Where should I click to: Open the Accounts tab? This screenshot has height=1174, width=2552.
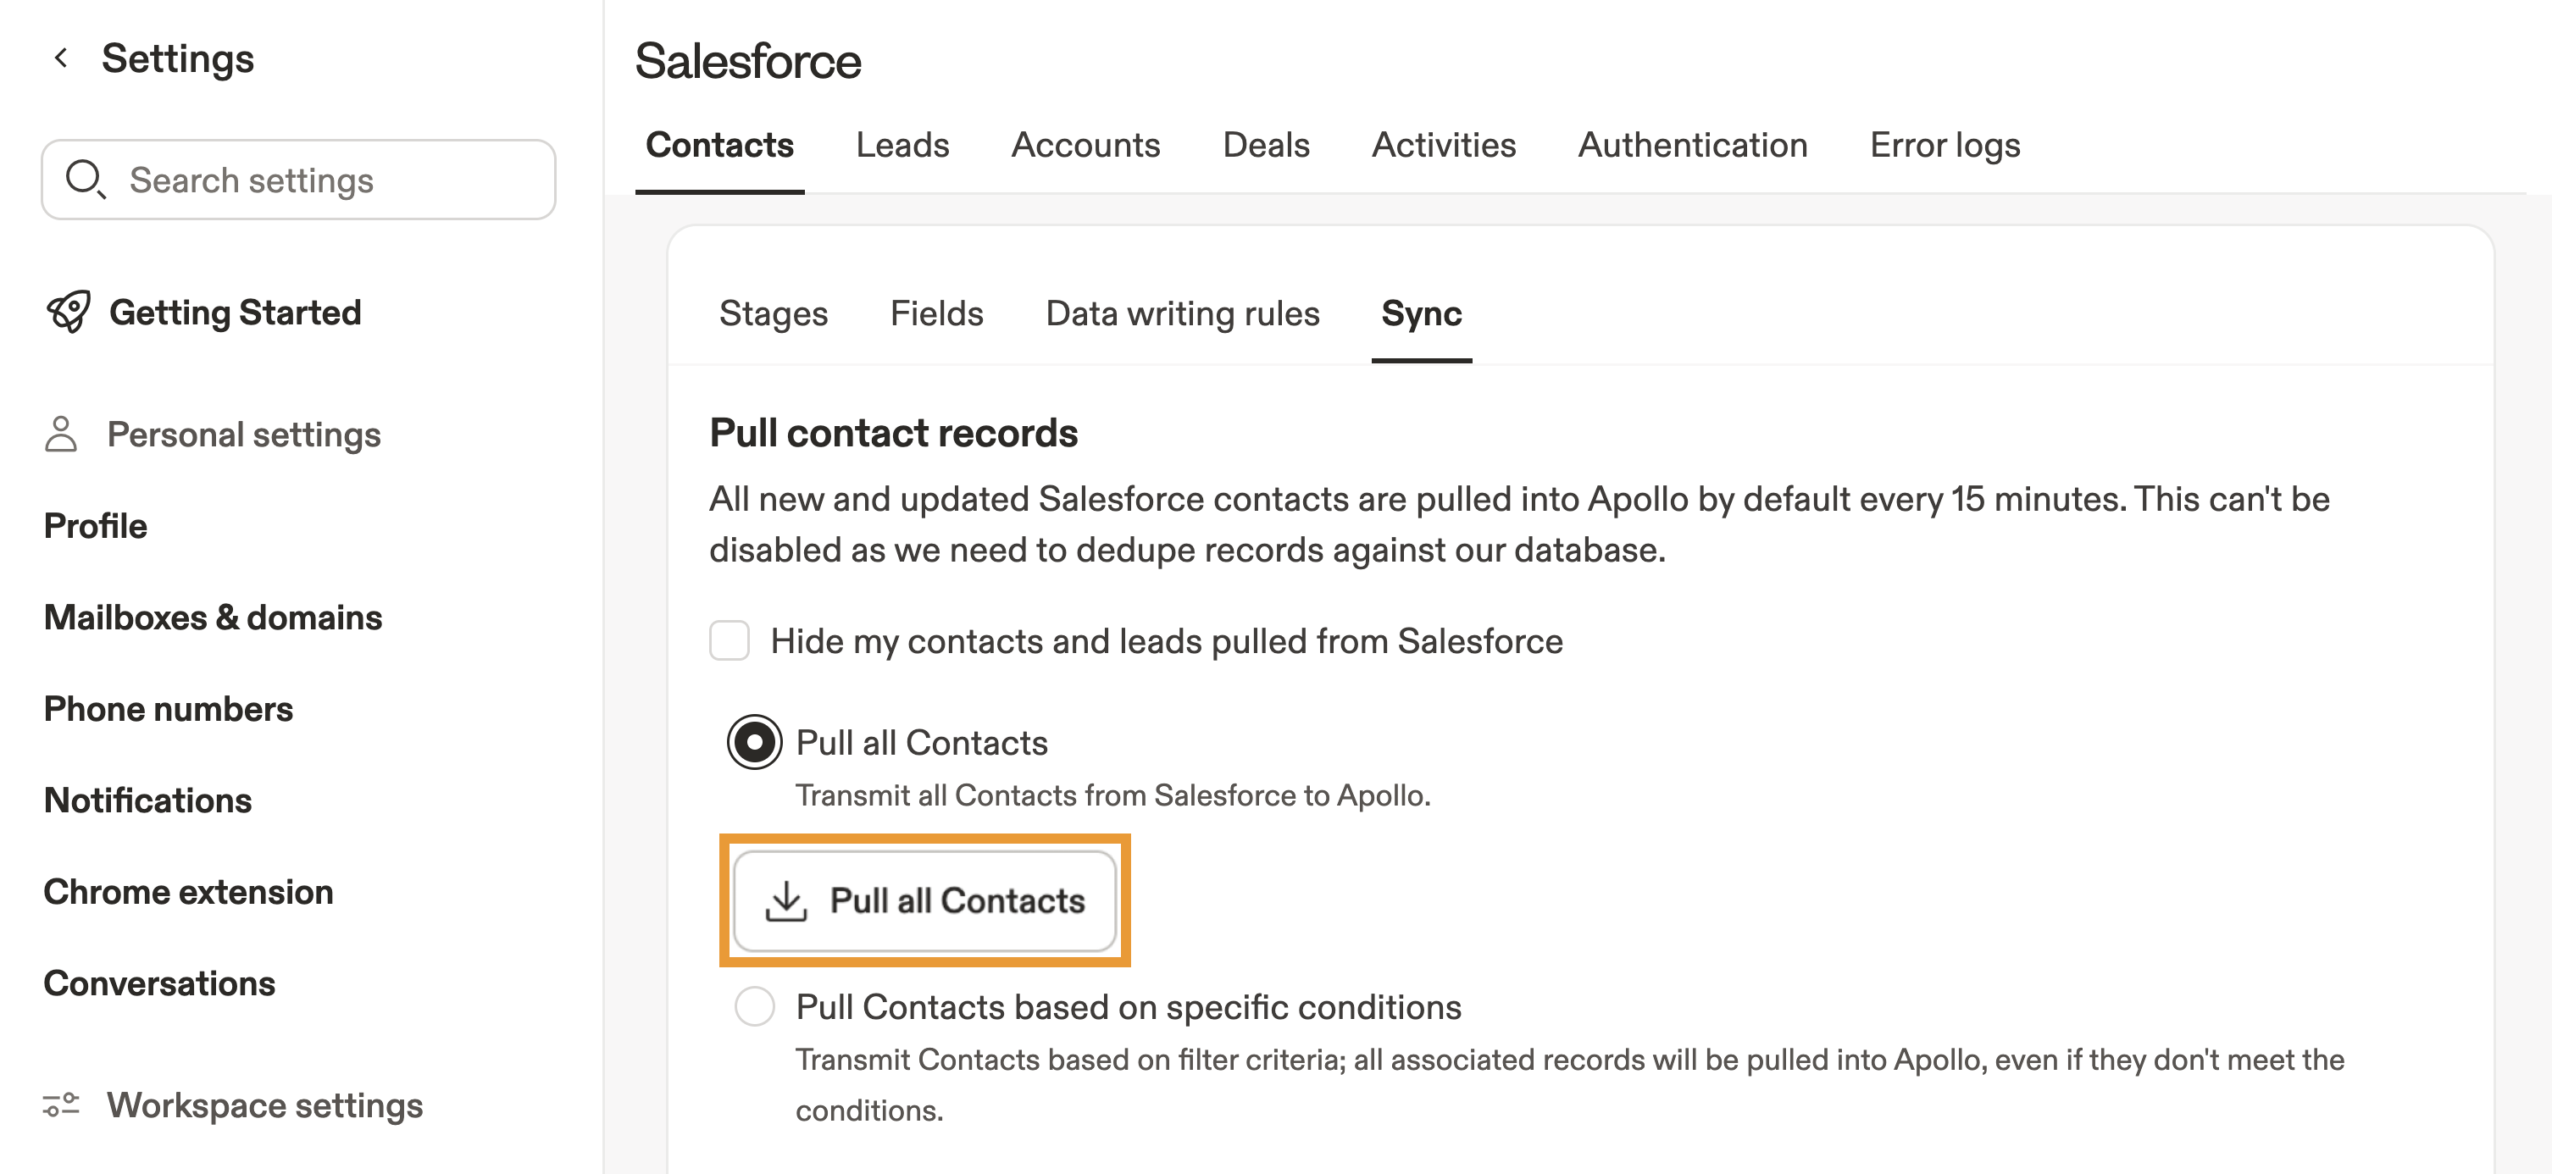[x=1085, y=146]
